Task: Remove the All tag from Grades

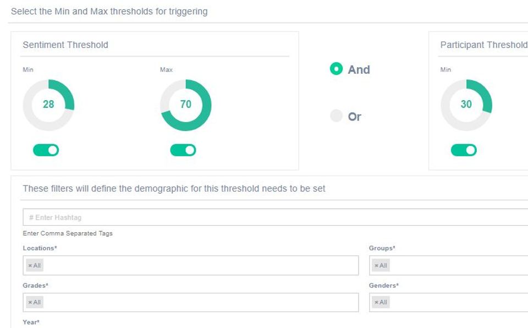Action: pos(30,302)
